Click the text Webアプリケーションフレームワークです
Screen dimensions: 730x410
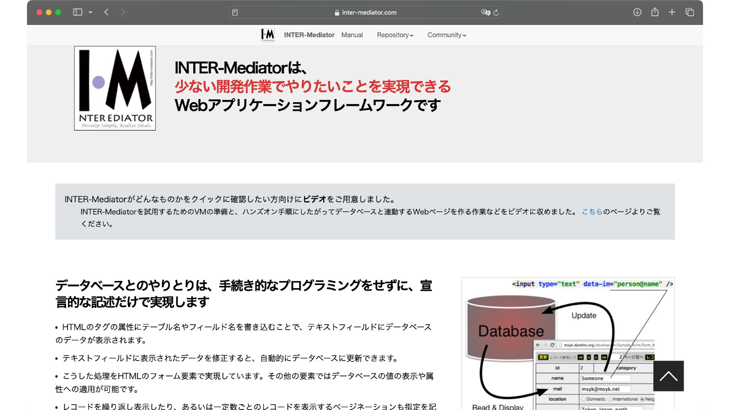pos(308,105)
